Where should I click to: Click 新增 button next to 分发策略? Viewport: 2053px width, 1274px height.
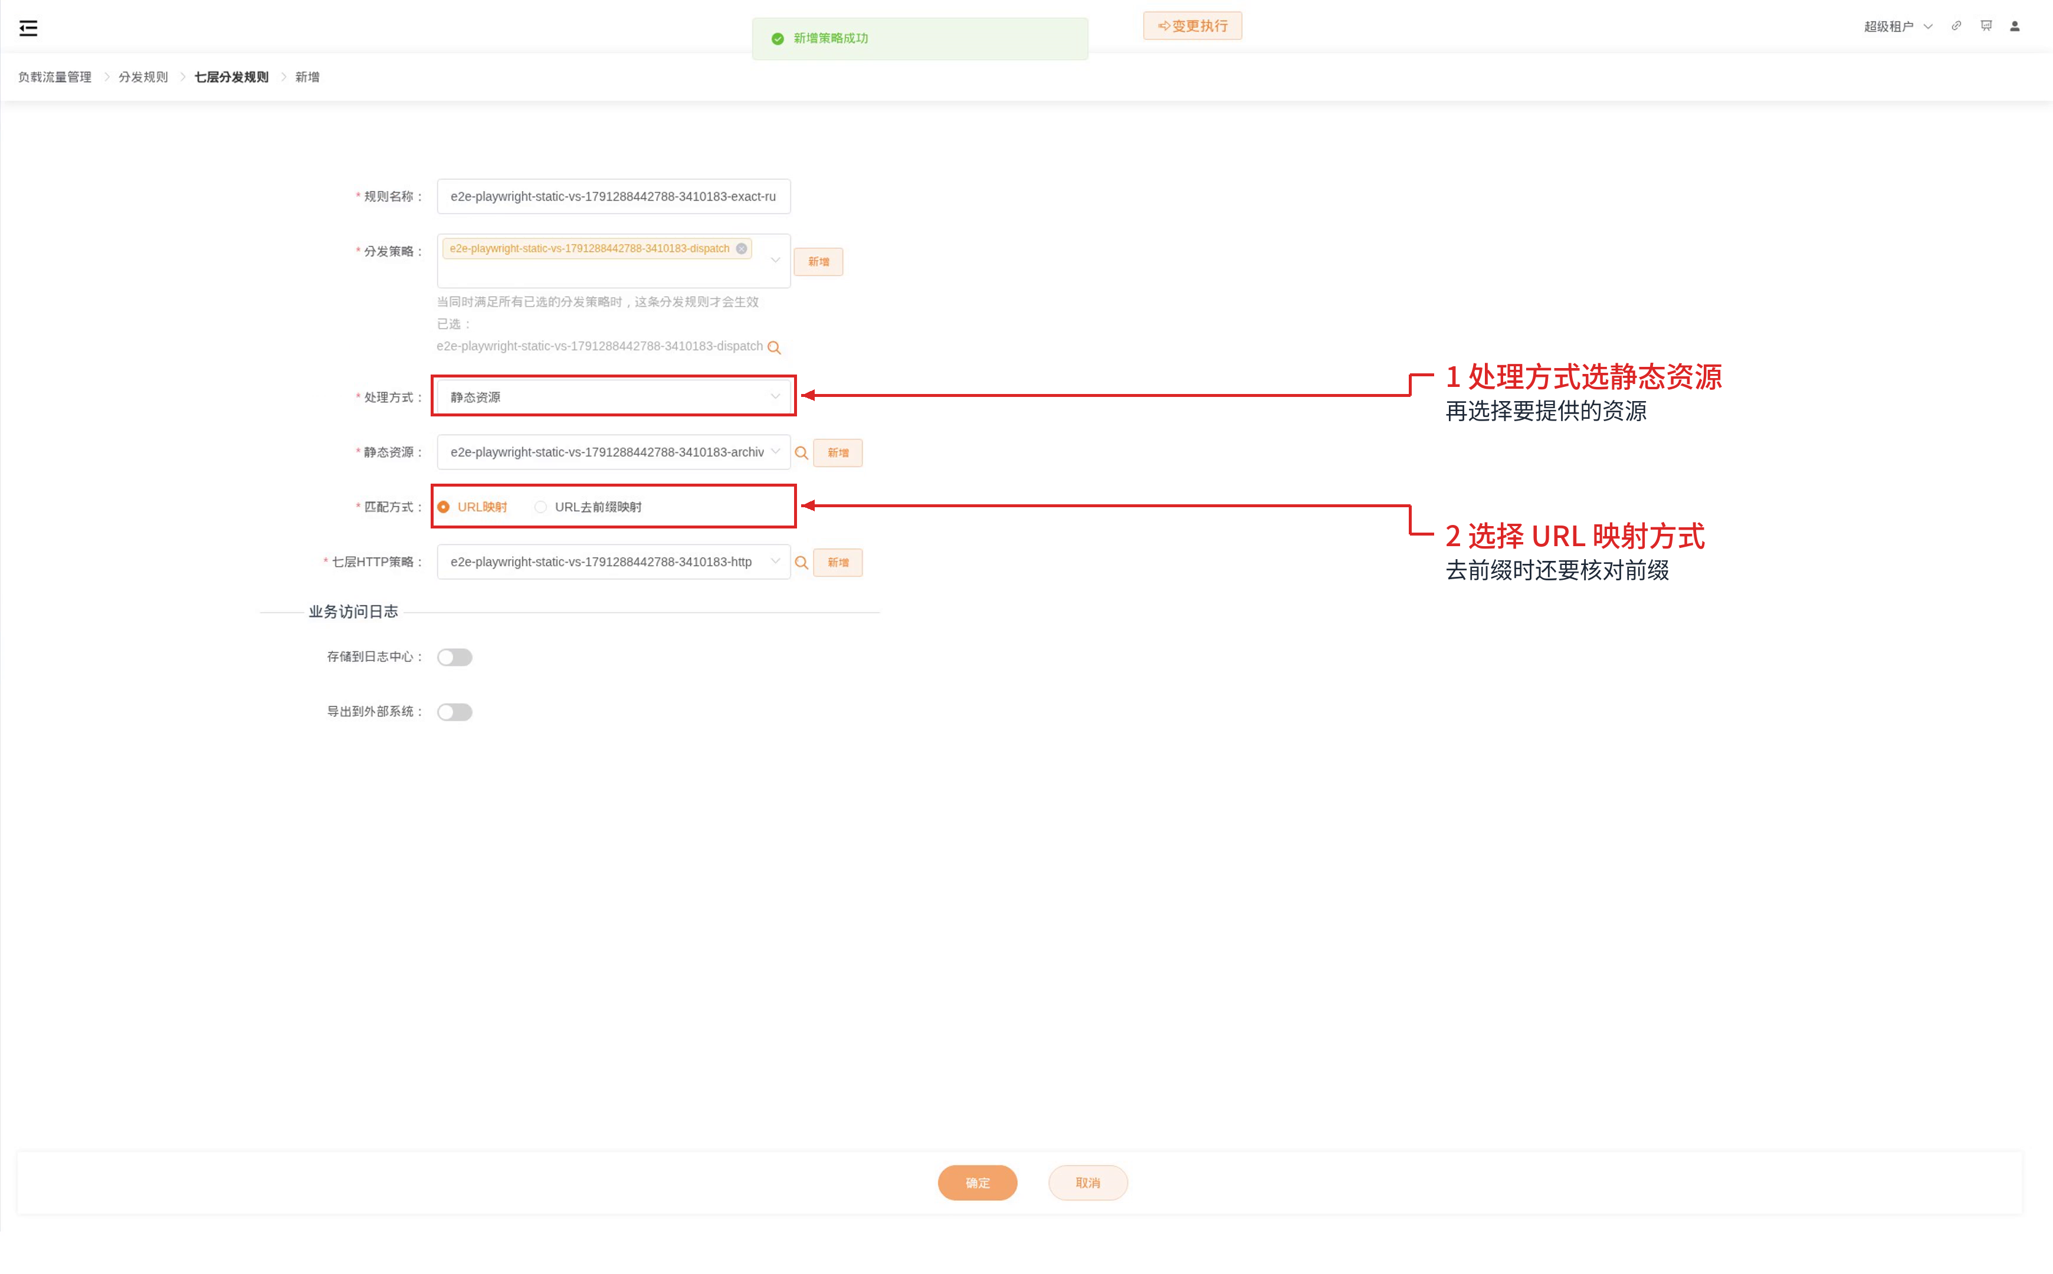[x=818, y=262]
